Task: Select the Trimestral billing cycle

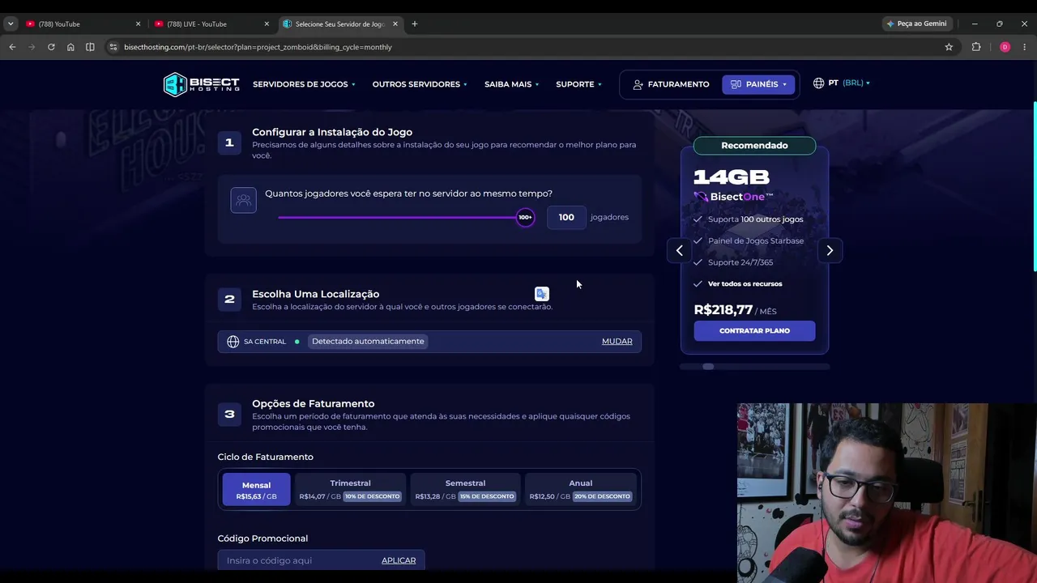Action: pos(350,490)
